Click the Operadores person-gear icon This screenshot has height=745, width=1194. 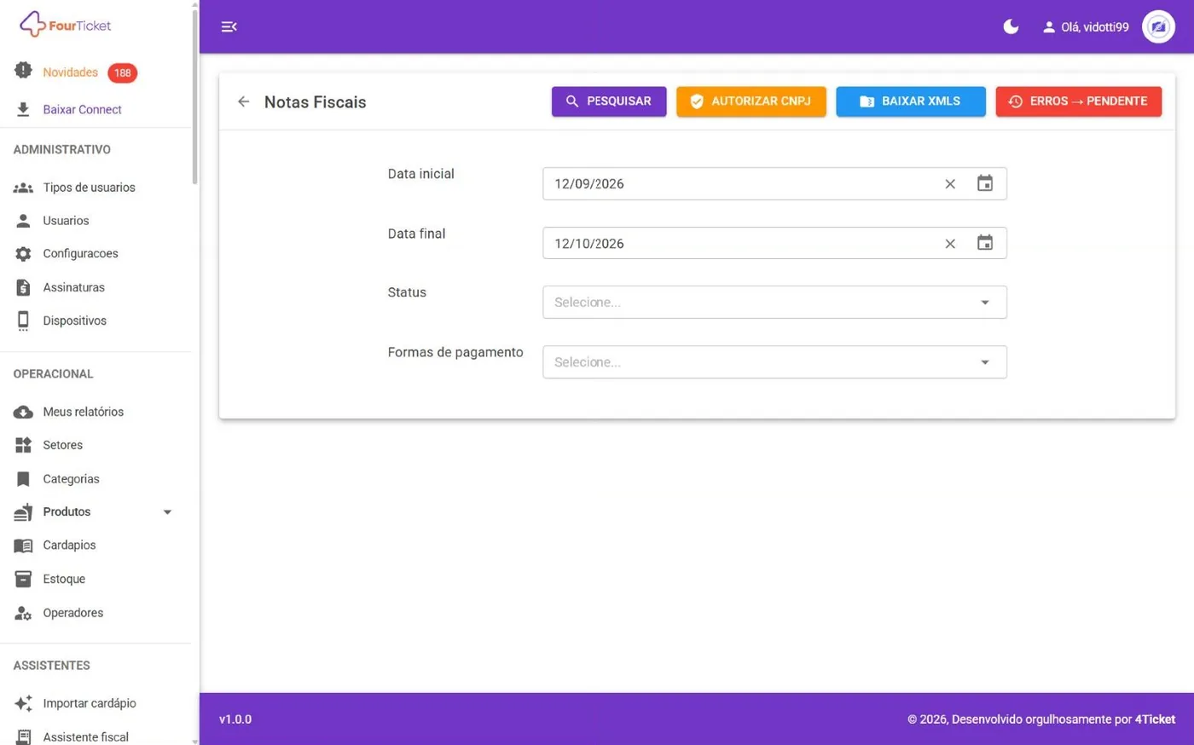click(23, 613)
